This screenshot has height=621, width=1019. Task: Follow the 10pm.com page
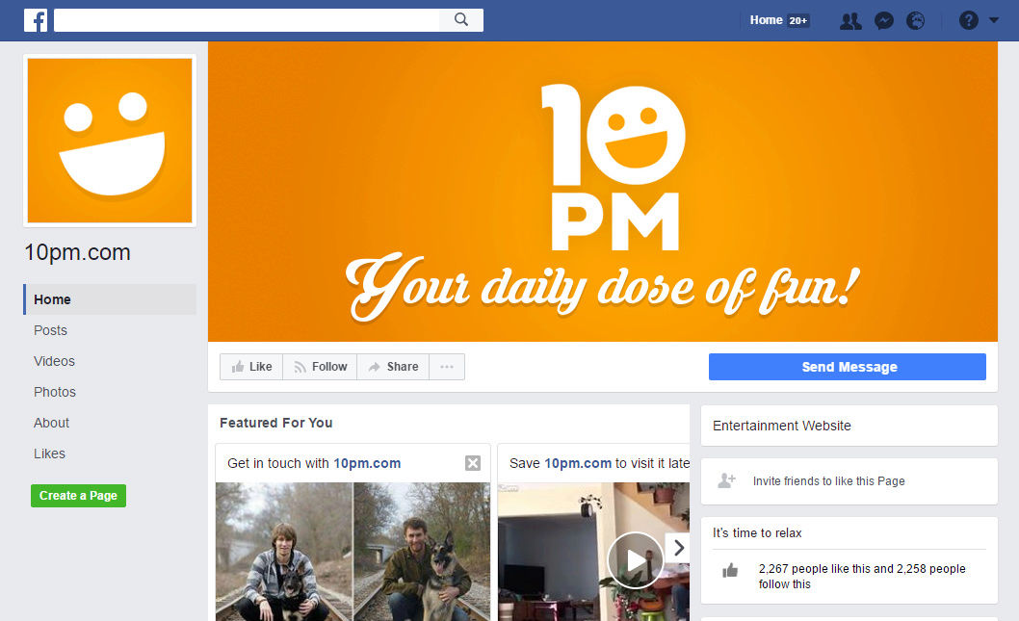pos(320,367)
